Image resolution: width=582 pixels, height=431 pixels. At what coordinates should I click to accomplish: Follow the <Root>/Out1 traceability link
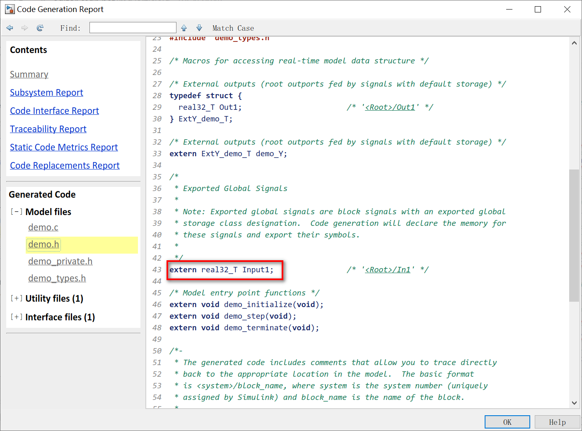click(x=390, y=107)
